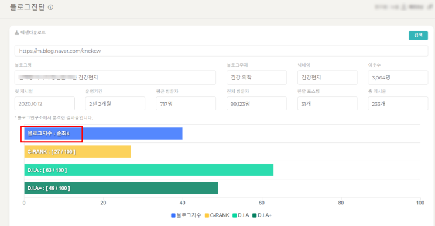
Task: Click the 첫 게시일 field showing 2020.10.12
Action: (x=44, y=103)
